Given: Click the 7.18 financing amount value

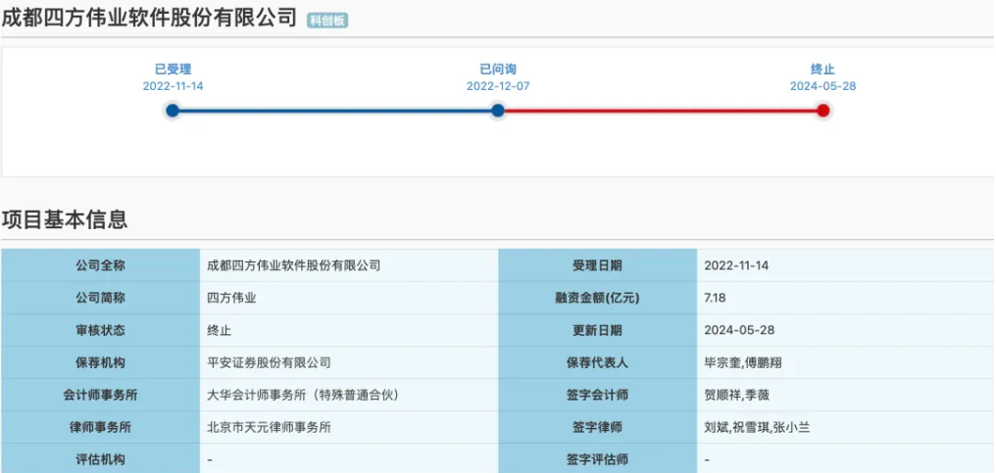Looking at the screenshot, I should [715, 298].
